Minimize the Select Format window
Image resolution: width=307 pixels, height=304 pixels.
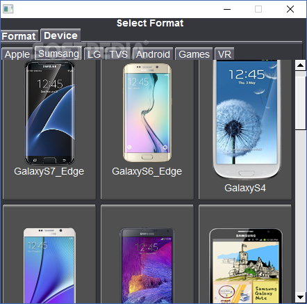tap(227, 9)
